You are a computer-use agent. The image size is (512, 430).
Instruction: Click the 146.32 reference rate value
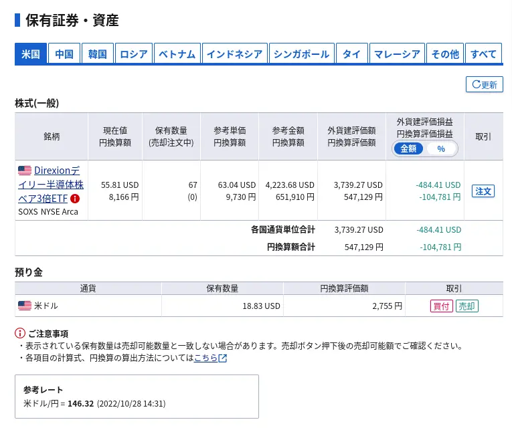pyautogui.click(x=81, y=403)
